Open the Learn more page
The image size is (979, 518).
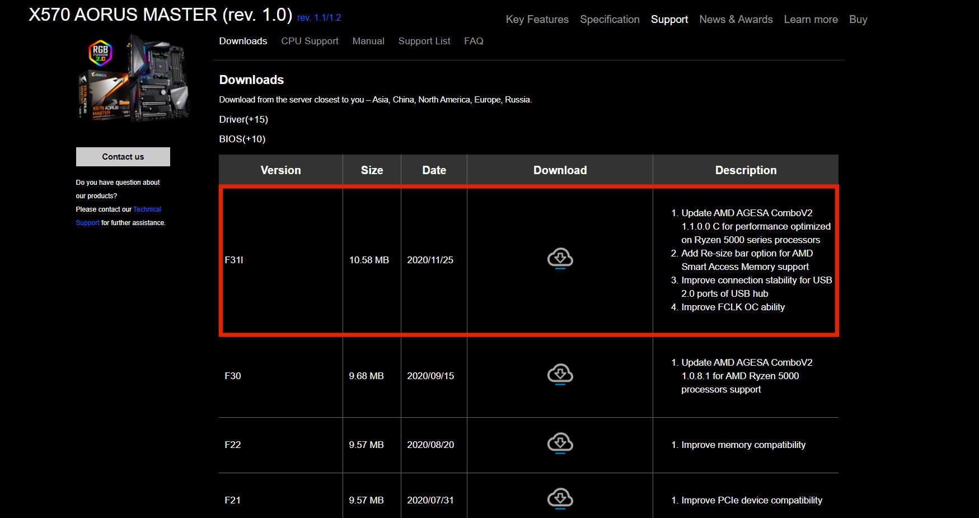(811, 20)
